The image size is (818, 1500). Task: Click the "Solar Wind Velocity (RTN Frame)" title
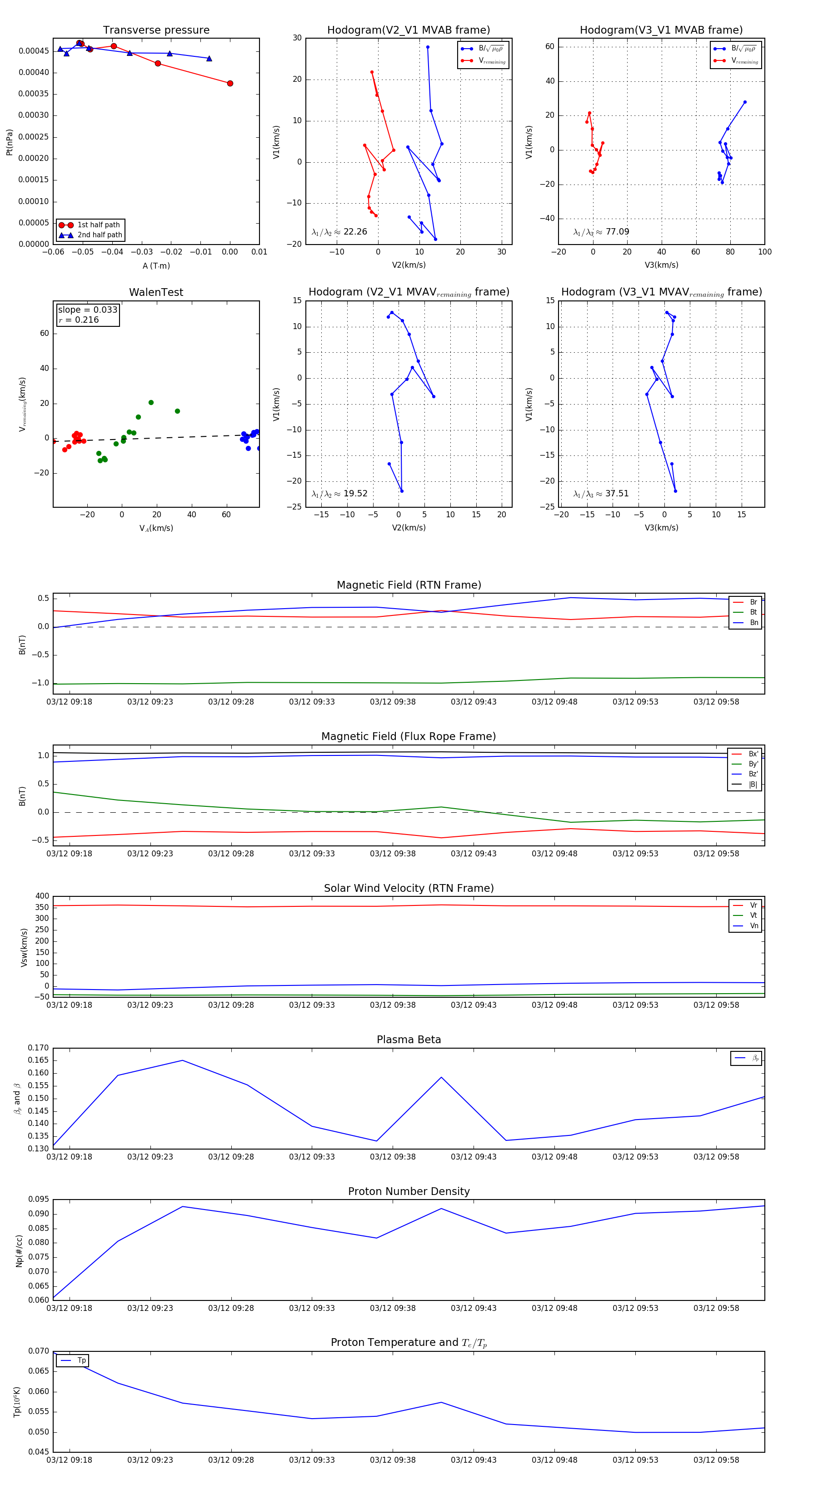pos(409,888)
